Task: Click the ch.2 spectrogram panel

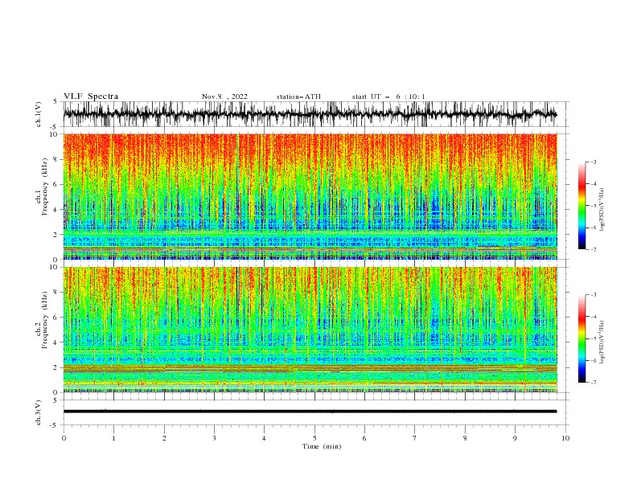Action: (310, 330)
